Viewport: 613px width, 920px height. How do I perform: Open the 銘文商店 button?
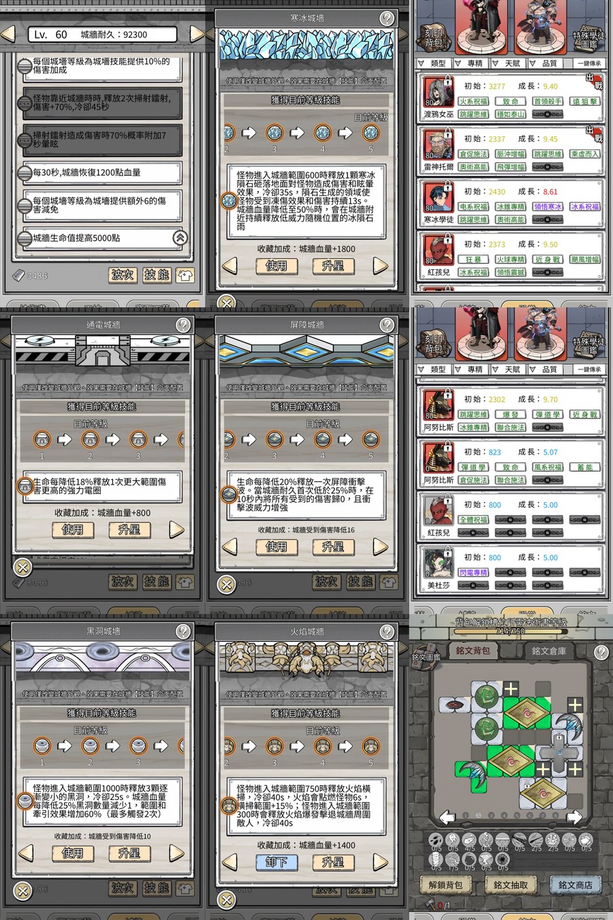[575, 885]
